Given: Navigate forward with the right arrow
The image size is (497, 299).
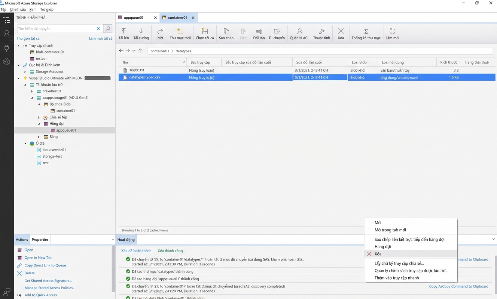Looking at the screenshot, I should tap(128, 50).
